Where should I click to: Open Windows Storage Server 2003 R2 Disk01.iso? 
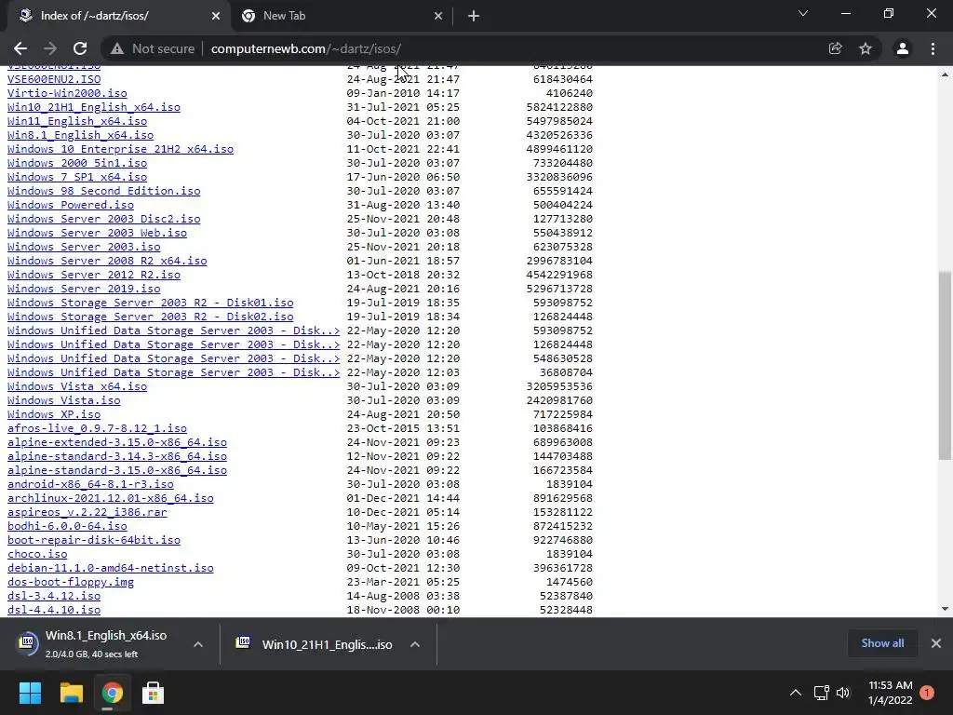point(150,303)
